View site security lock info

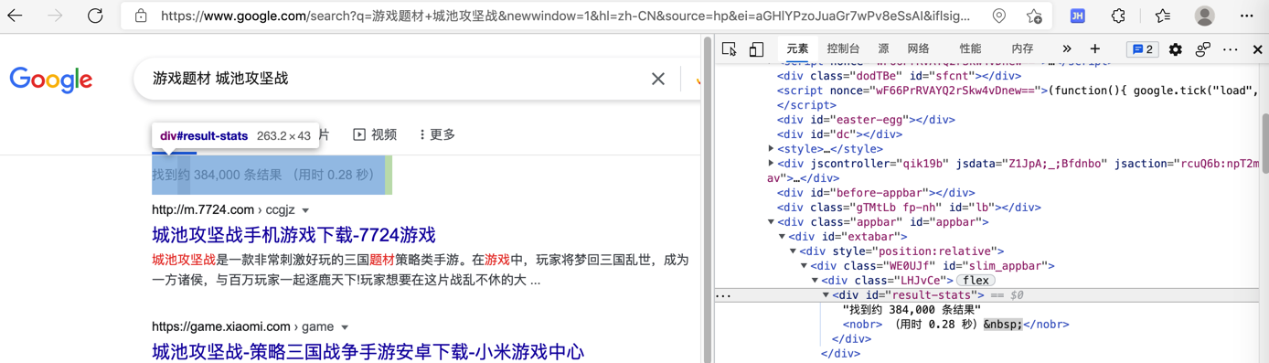point(141,16)
